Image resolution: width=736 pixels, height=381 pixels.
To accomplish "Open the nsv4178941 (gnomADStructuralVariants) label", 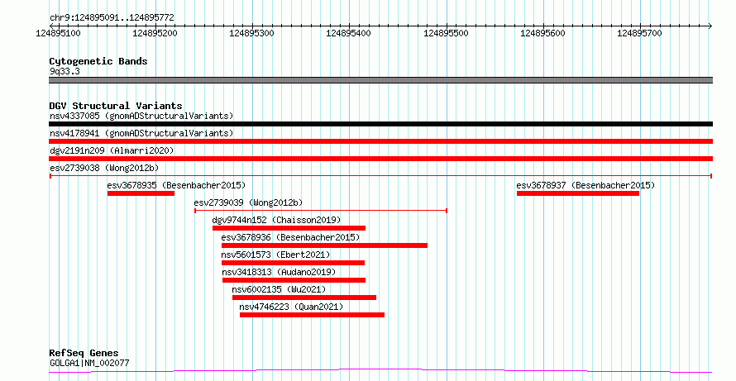I will (141, 133).
